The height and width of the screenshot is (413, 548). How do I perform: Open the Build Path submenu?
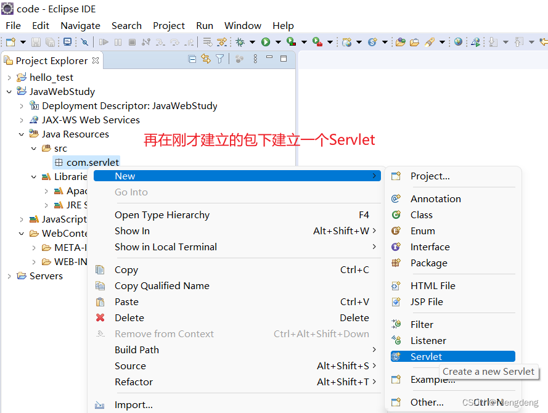237,350
